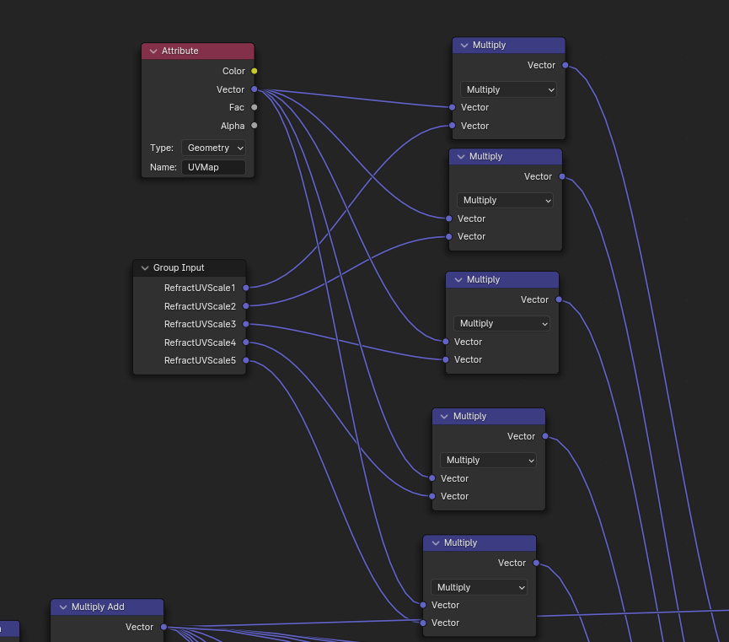Screen dimensions: 729x642
Task: Click the Attribute node's Vector output socket
Action: pyautogui.click(x=255, y=89)
